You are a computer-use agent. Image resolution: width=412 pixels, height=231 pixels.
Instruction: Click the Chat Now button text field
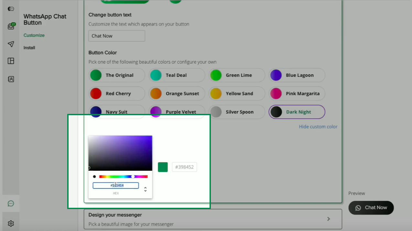(x=117, y=36)
